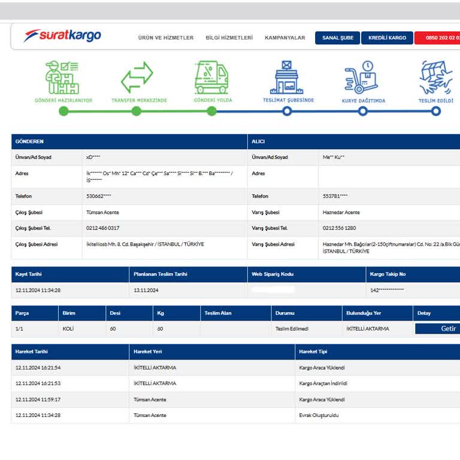Click the Desi column header

pyautogui.click(x=129, y=313)
